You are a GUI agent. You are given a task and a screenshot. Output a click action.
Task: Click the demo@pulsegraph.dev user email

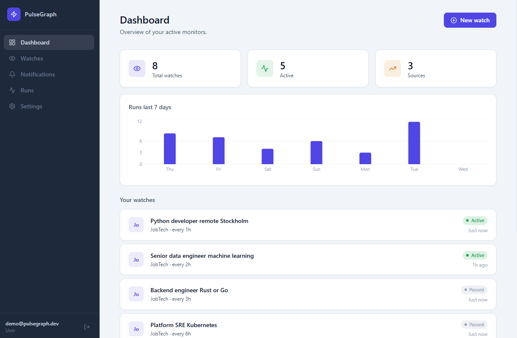pos(32,324)
